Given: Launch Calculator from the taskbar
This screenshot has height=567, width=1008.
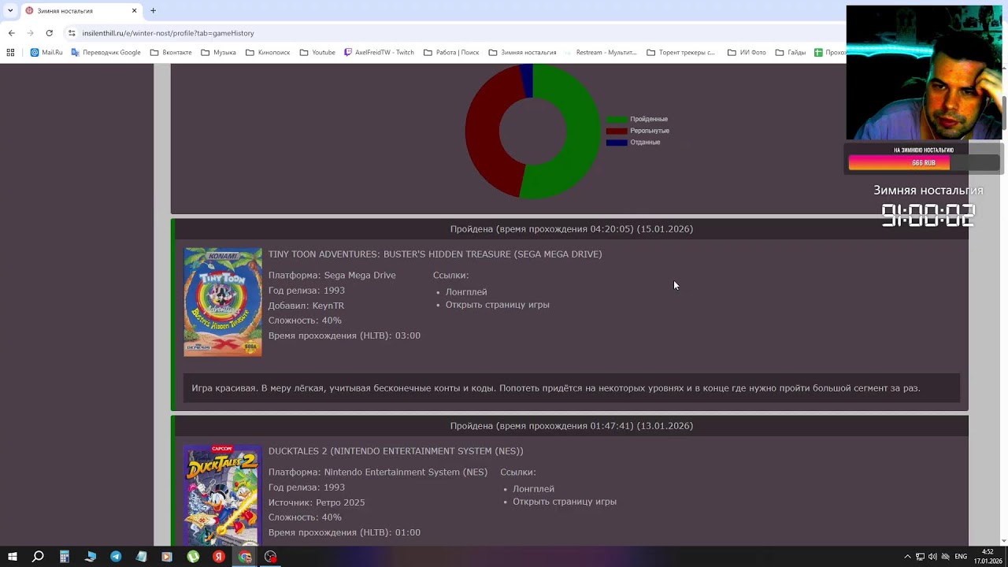Looking at the screenshot, I should point(65,557).
